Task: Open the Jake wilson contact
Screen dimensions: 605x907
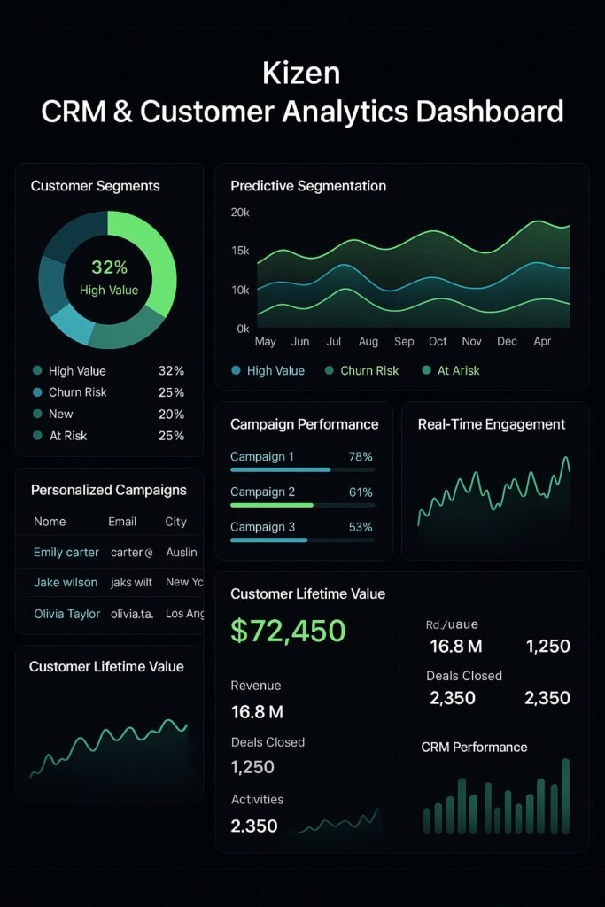Action: (x=66, y=583)
